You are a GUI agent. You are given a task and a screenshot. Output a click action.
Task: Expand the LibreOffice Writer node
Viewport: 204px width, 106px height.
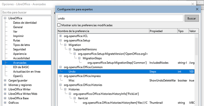click(5, 89)
